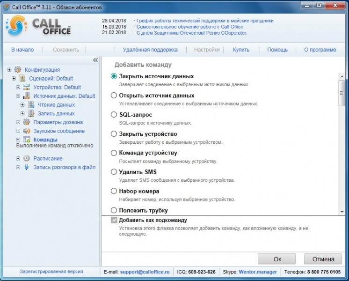Click support@calloffice.ru email link
Screen dimensions: 349x281
(145, 272)
